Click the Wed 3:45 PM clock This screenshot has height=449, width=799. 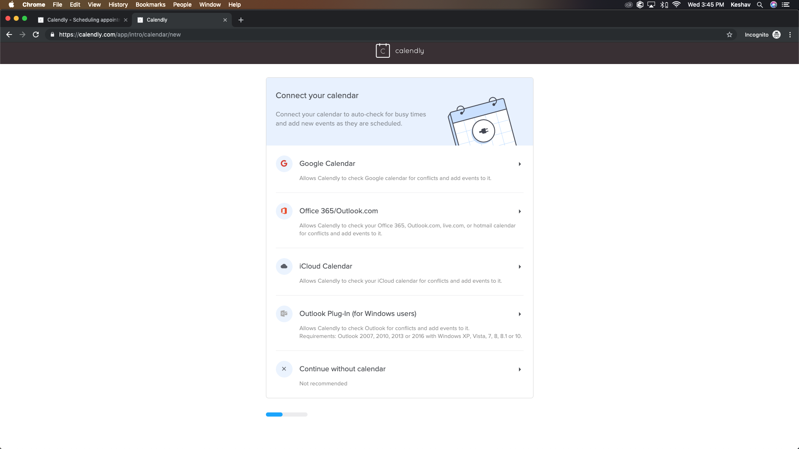(706, 5)
